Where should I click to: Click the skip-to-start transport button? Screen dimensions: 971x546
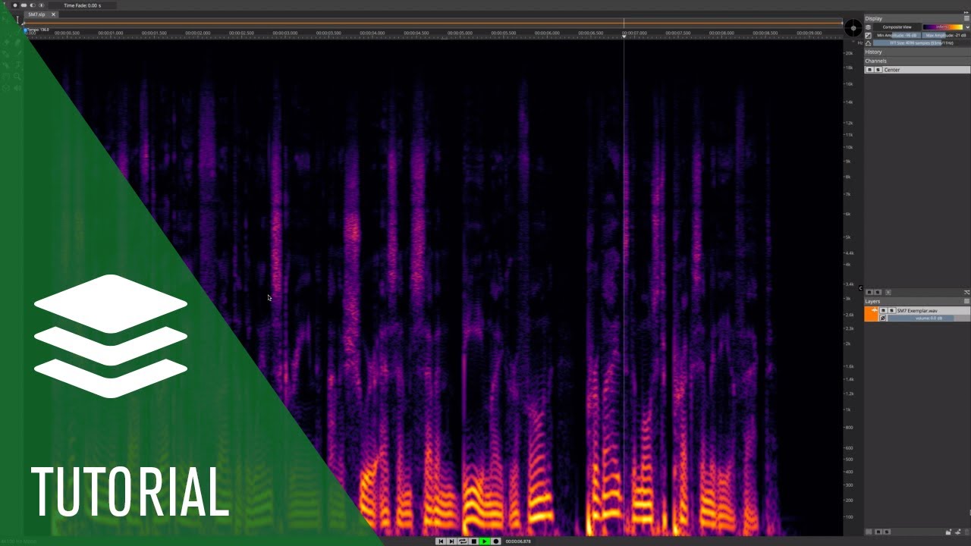click(441, 541)
